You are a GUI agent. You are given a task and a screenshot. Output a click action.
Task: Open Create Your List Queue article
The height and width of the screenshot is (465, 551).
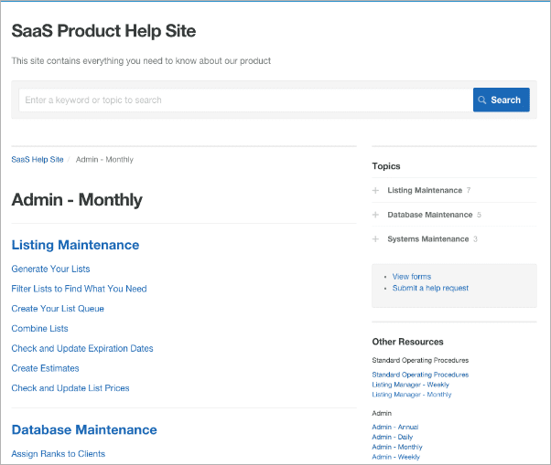click(x=58, y=309)
